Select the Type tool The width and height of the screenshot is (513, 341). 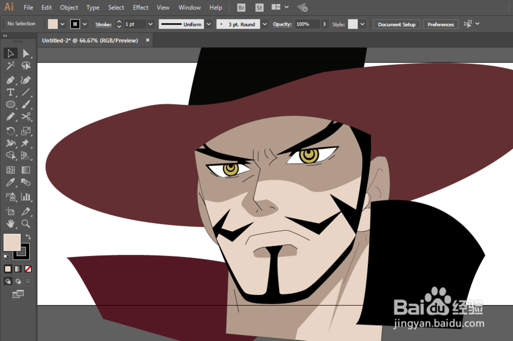coord(10,92)
